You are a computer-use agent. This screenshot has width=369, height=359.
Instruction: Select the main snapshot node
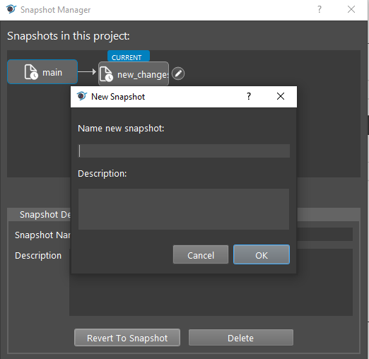click(x=42, y=72)
